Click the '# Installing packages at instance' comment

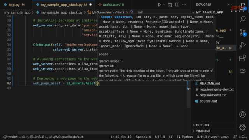point(65,21)
